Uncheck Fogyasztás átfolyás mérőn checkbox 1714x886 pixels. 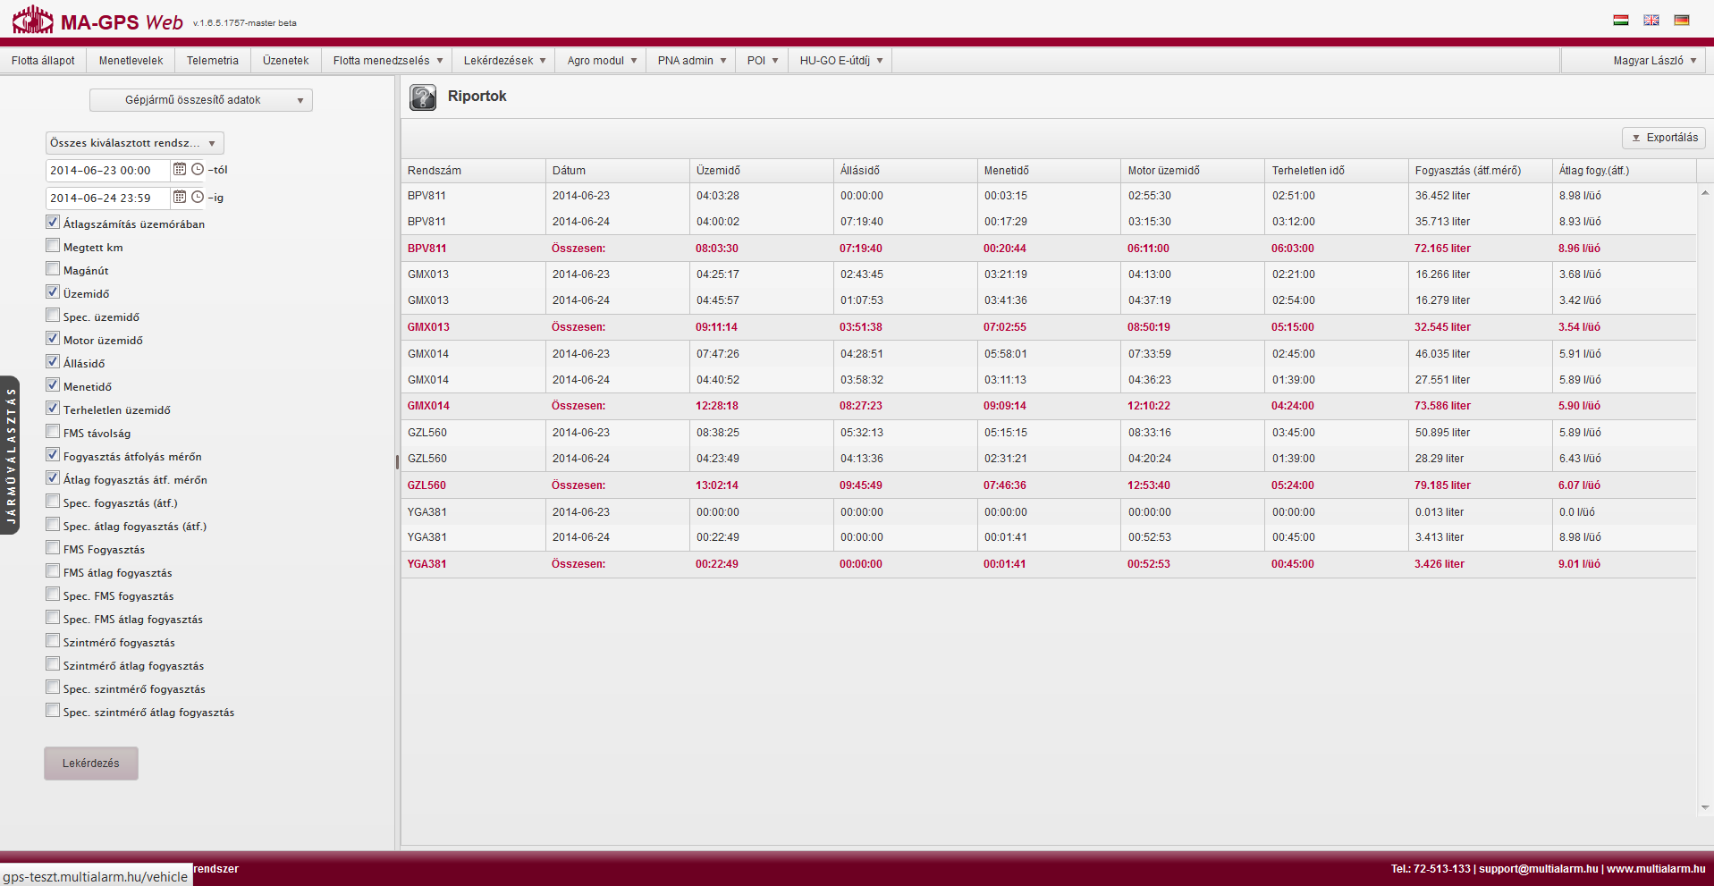pos(53,455)
